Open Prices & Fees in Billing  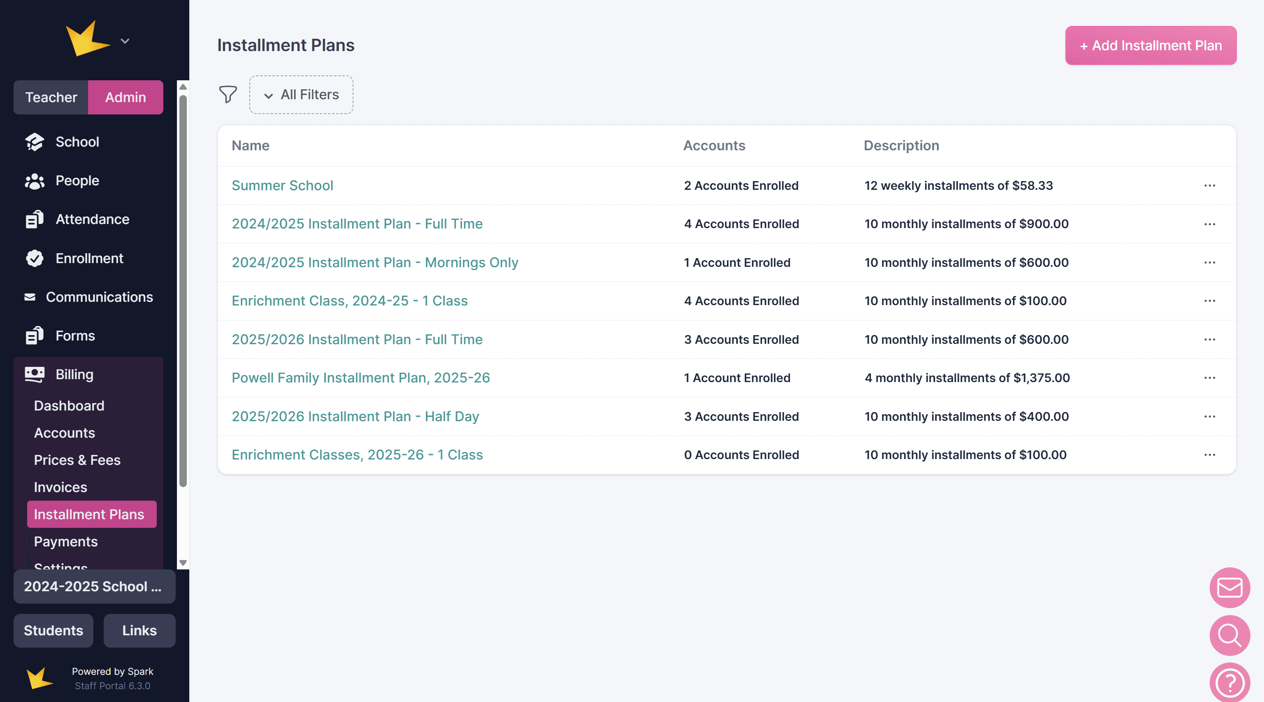(77, 460)
